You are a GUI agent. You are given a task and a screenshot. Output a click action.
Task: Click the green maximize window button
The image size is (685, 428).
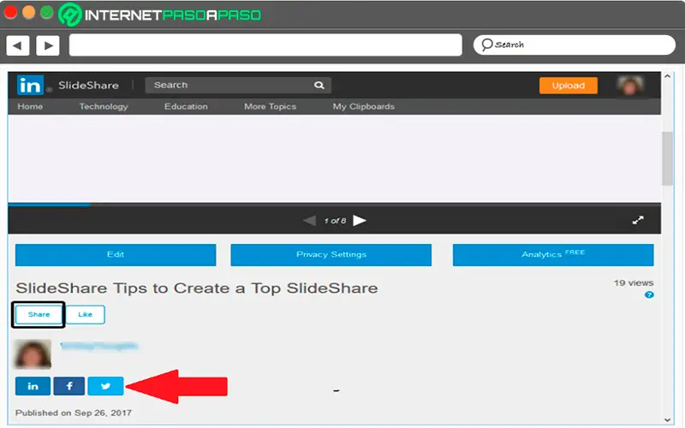(47, 12)
